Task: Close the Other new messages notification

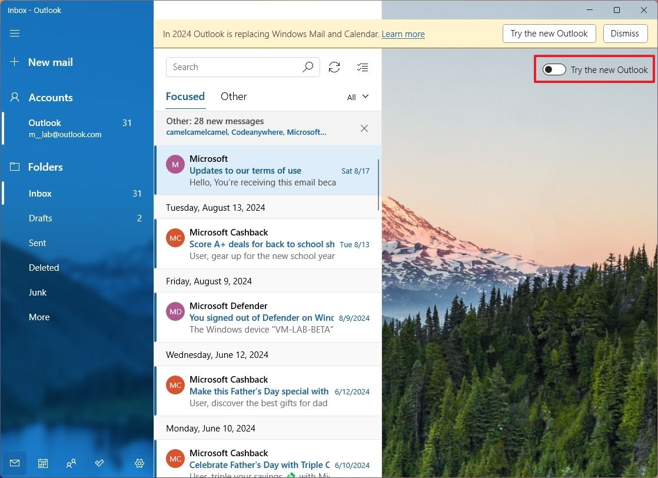Action: [x=364, y=128]
